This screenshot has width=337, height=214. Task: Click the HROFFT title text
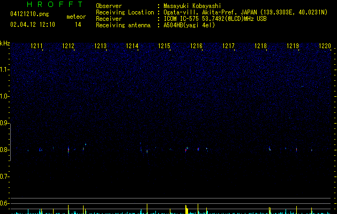55,4
